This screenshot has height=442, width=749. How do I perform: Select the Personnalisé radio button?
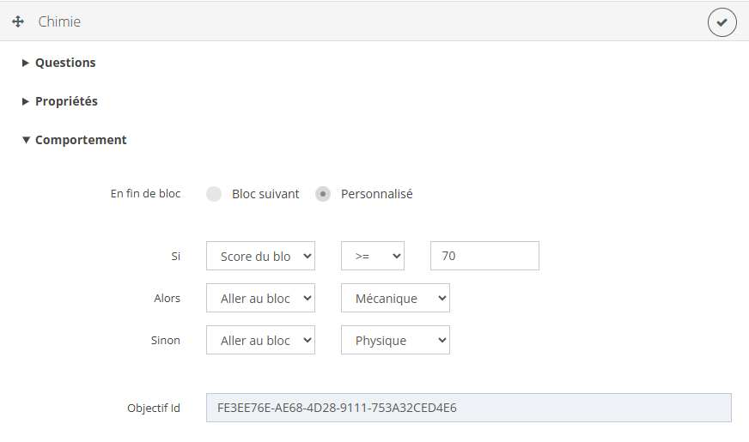pyautogui.click(x=323, y=194)
